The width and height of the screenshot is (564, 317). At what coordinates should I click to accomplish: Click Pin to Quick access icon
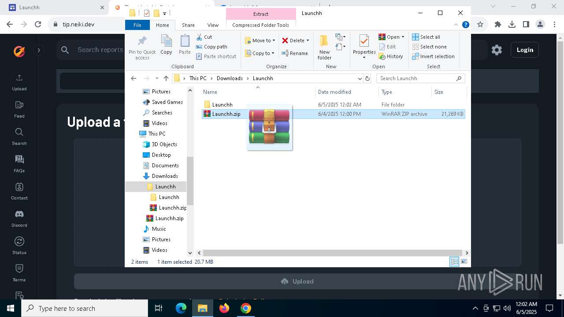(x=142, y=41)
